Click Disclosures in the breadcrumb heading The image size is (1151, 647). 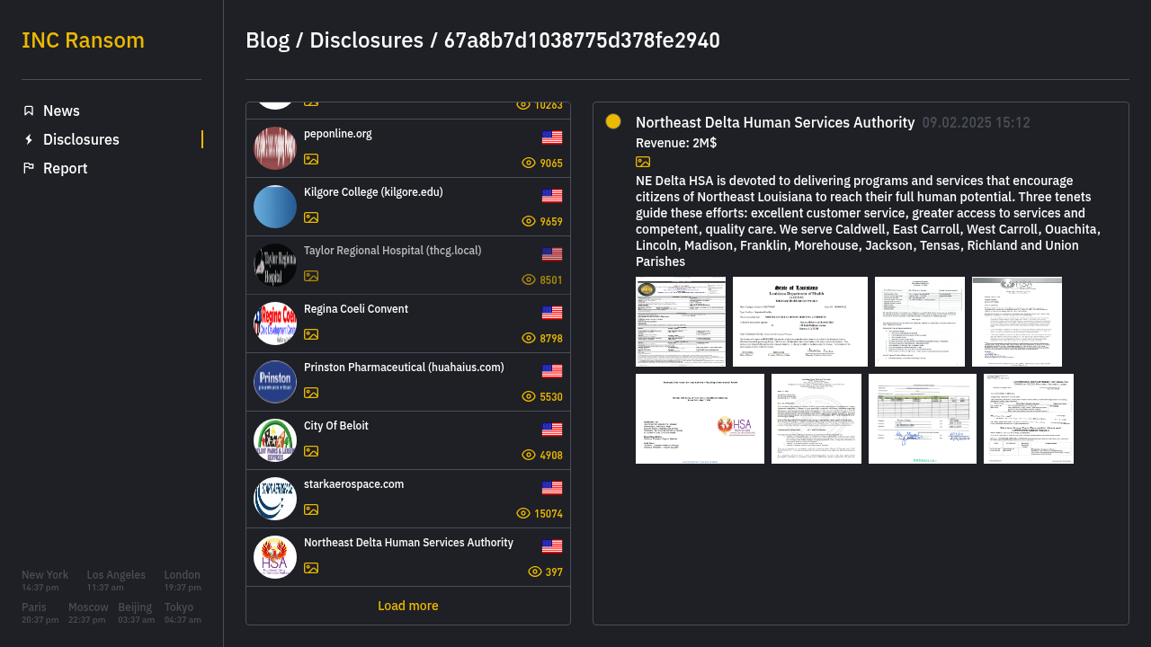pyautogui.click(x=366, y=40)
